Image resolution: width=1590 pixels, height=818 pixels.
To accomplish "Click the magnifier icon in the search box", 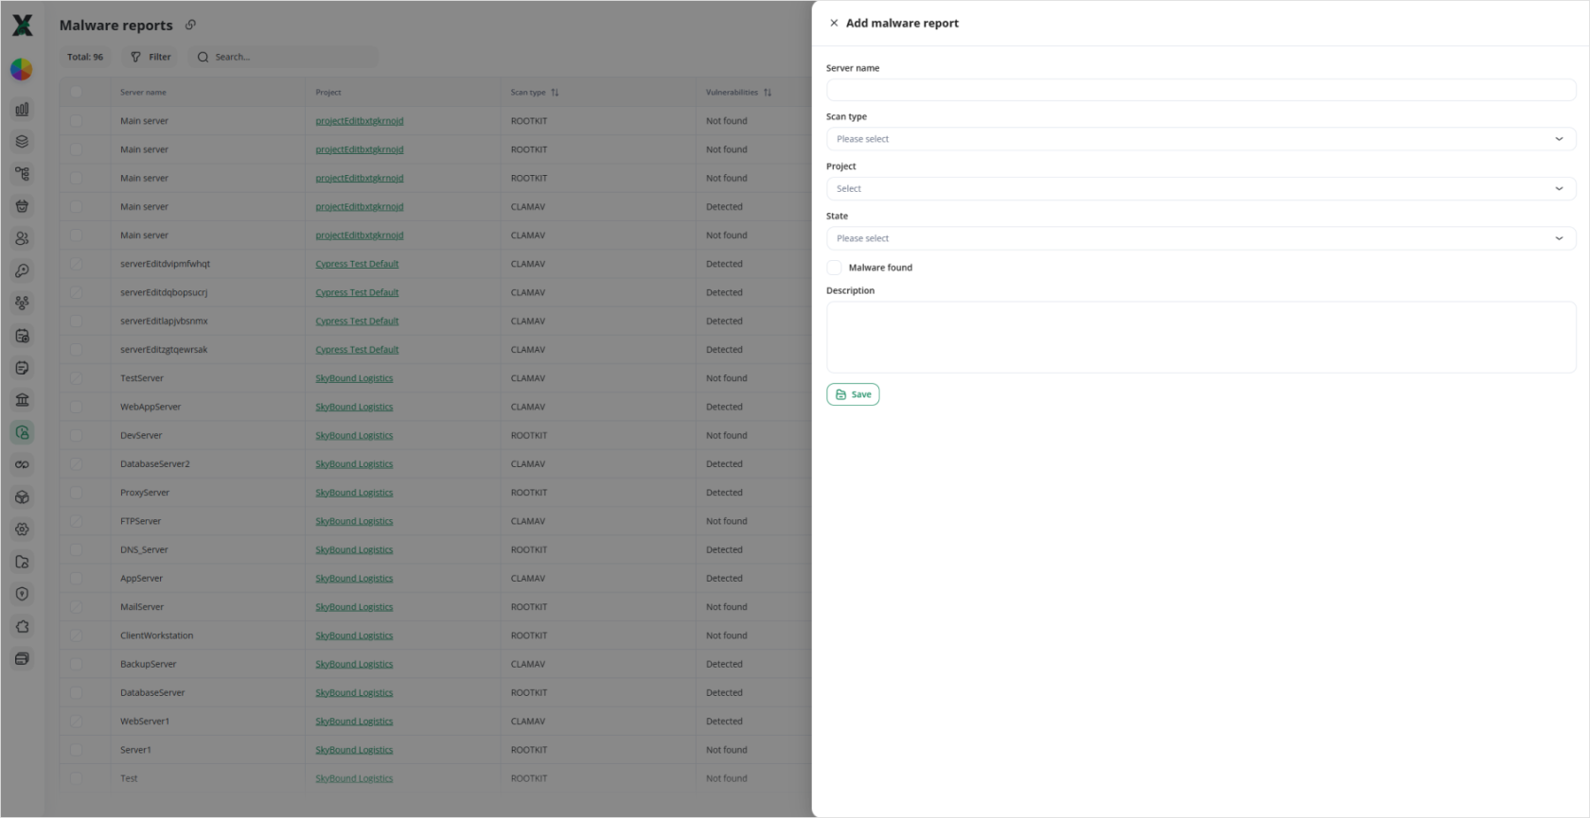I will (x=203, y=57).
